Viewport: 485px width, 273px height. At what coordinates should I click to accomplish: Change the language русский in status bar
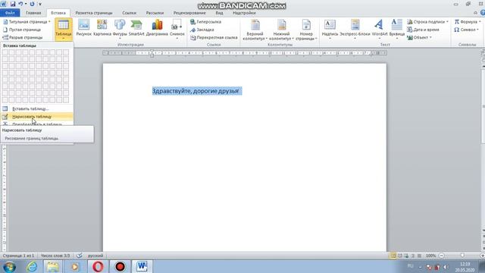(95, 256)
